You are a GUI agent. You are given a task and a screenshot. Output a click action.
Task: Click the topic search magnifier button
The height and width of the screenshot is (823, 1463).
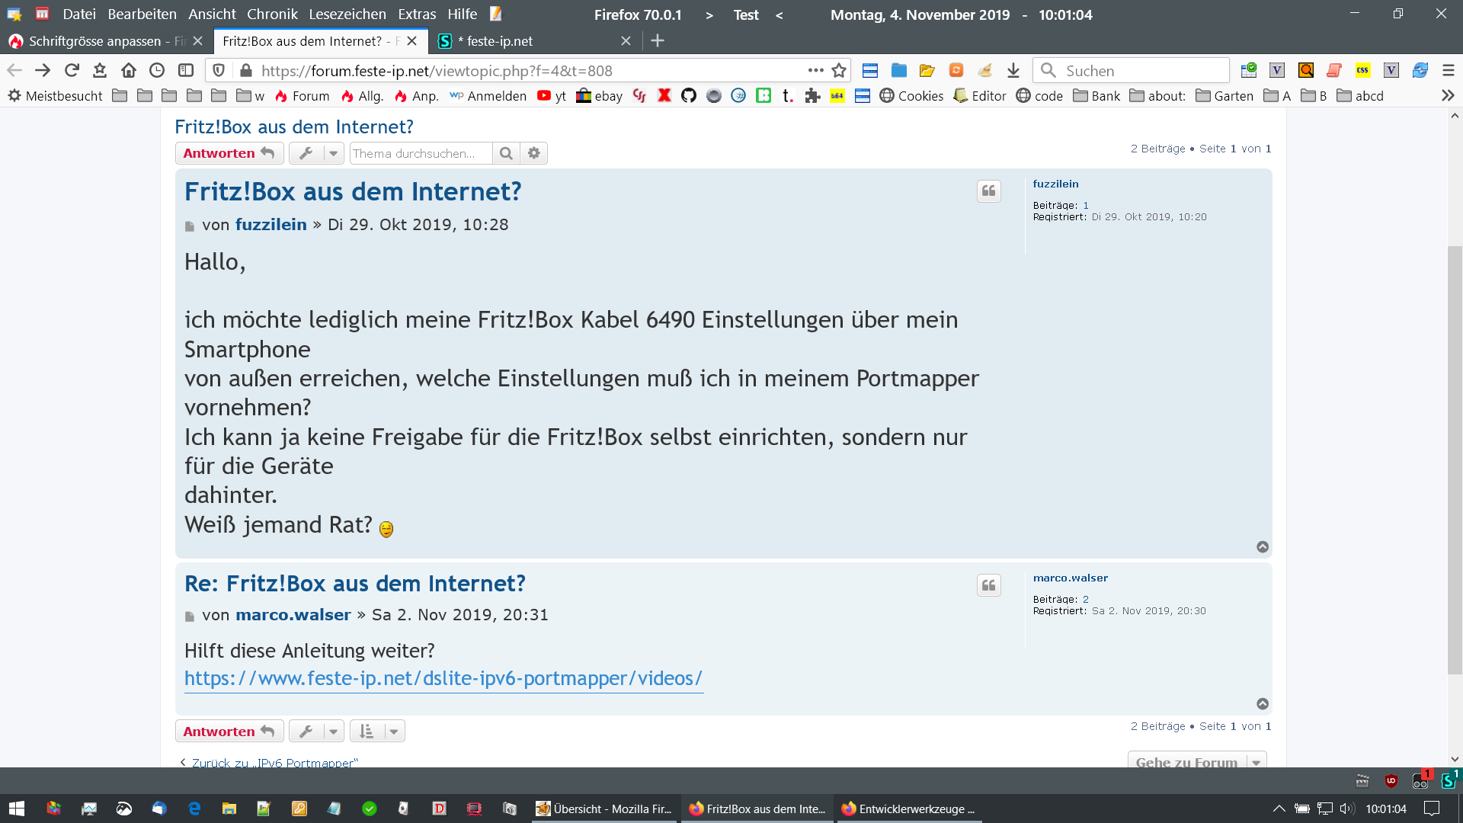[x=506, y=153]
